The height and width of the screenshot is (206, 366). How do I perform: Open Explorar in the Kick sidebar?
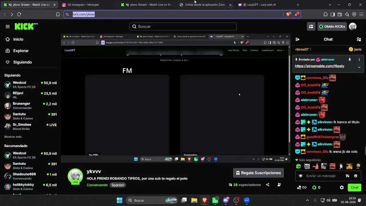(x=21, y=51)
